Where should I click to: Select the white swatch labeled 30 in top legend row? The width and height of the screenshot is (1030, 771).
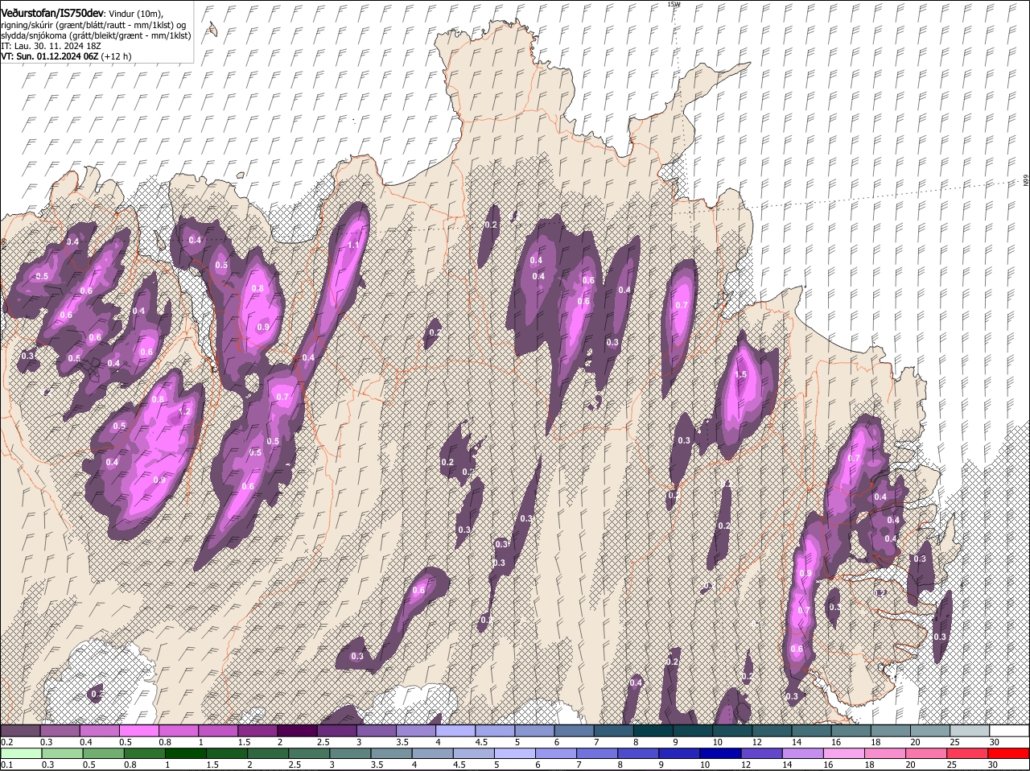(x=1009, y=731)
